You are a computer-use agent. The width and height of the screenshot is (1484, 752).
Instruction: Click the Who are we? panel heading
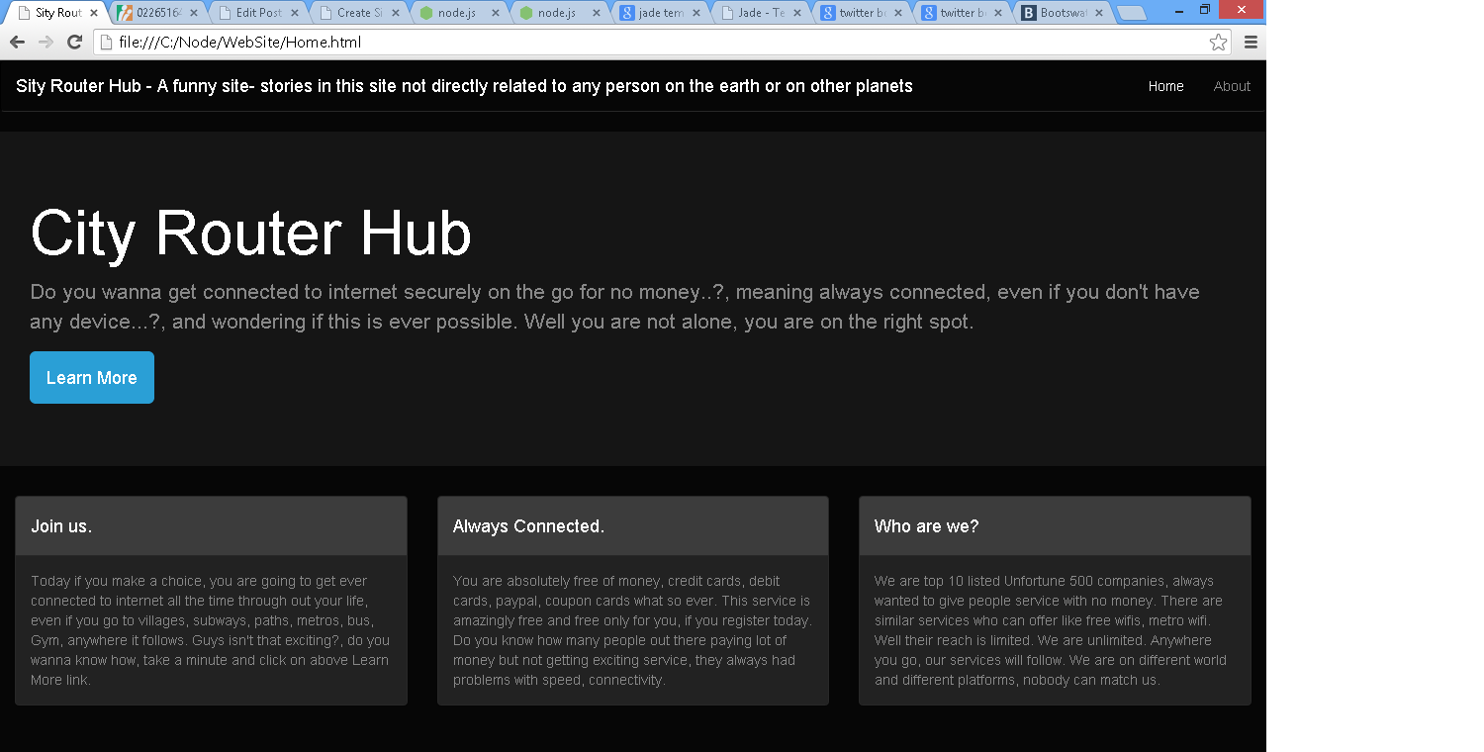tap(926, 526)
